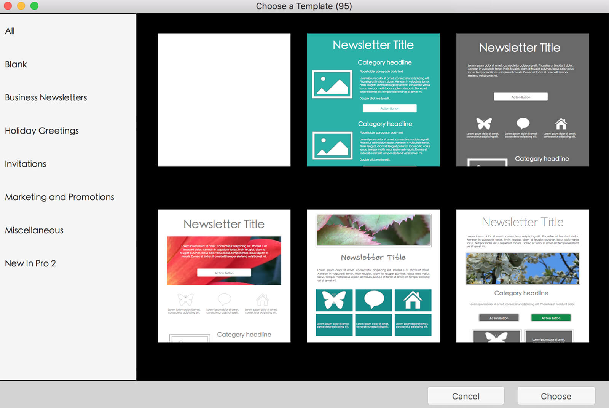Viewport: 609px width, 408px height.
Task: Choose the blank white template thumbnail
Action: (x=224, y=100)
